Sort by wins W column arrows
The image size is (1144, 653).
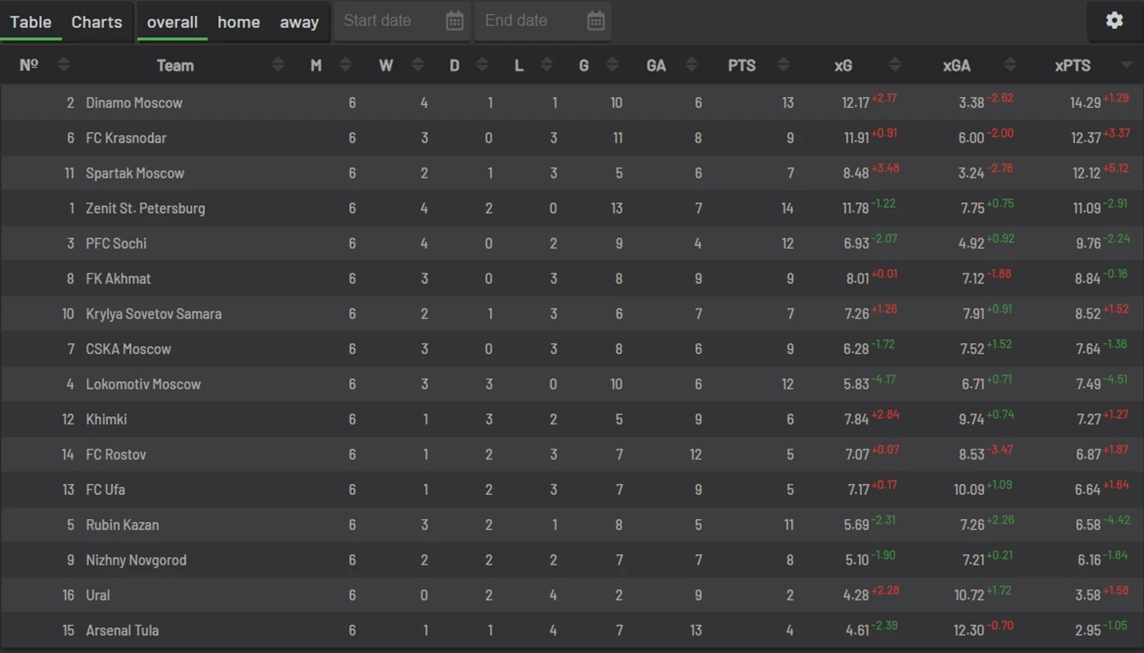pyautogui.click(x=418, y=65)
